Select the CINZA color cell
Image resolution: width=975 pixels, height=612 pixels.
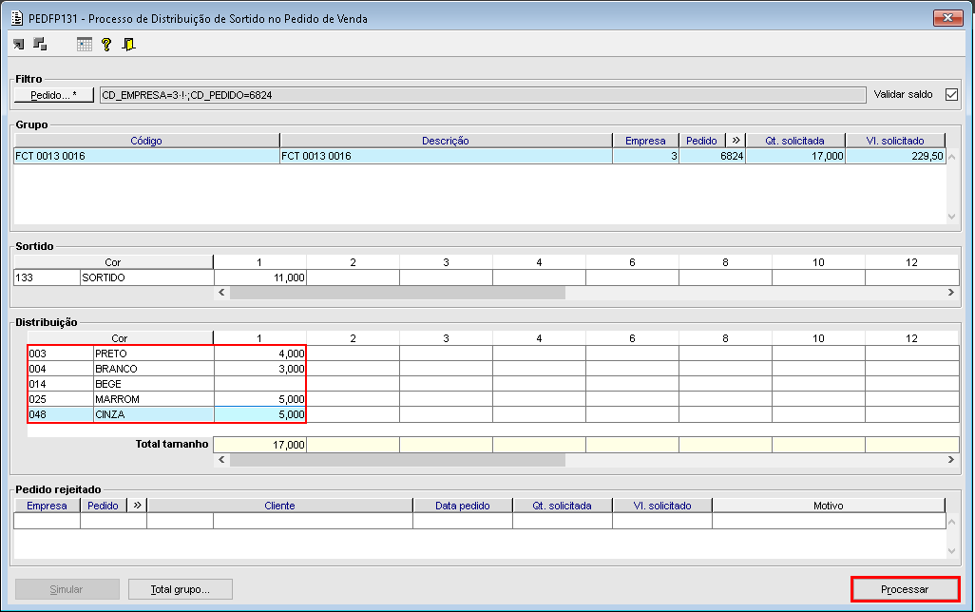[154, 414]
